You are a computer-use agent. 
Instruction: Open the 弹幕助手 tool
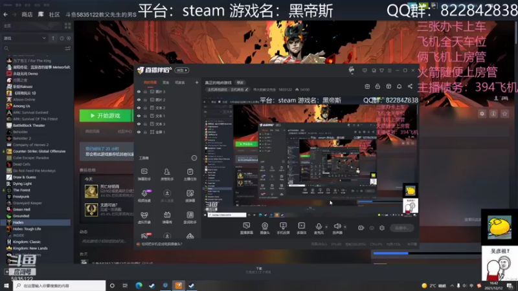(144, 174)
